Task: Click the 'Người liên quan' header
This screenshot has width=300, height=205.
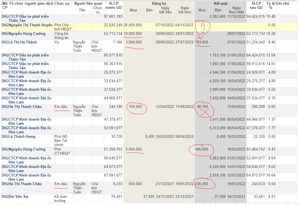Action: tap(88, 4)
